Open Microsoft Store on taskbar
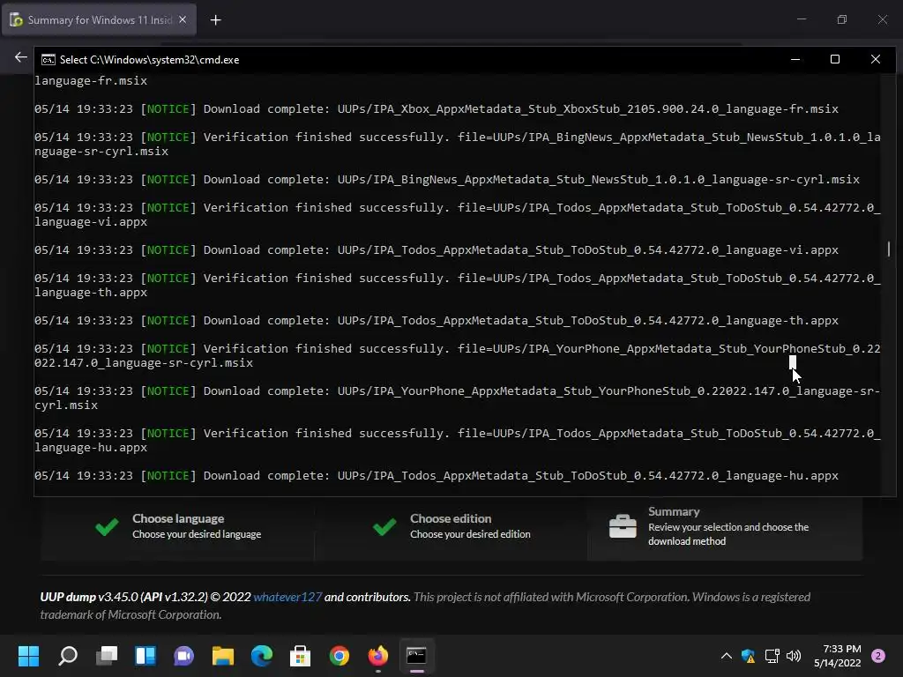This screenshot has width=903, height=677. coord(300,656)
